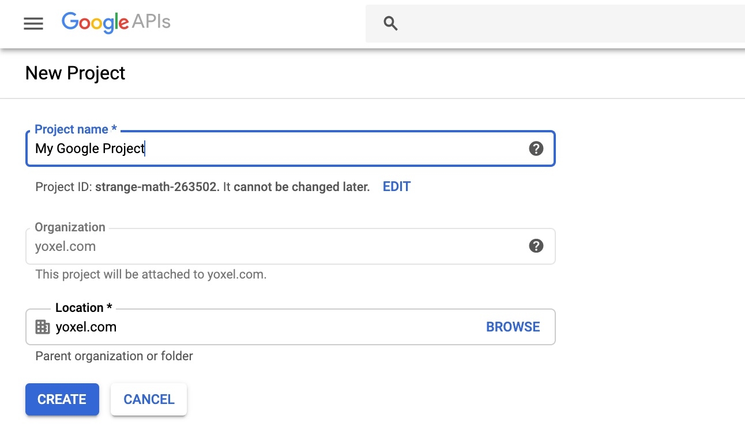
Task: Click the "Project name *" field label
Action: [76, 129]
